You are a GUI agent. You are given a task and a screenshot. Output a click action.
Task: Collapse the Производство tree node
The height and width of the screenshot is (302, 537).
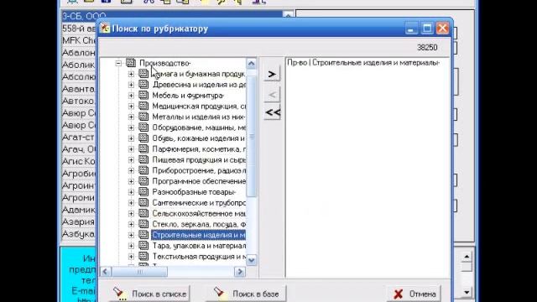click(x=118, y=64)
